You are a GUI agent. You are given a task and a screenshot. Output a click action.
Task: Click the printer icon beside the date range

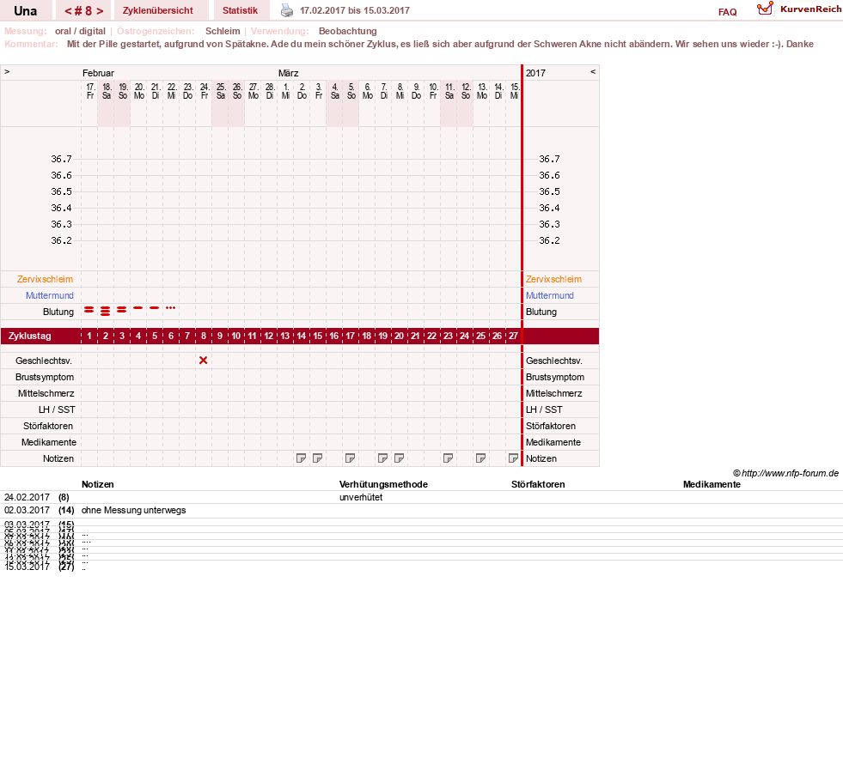click(286, 10)
